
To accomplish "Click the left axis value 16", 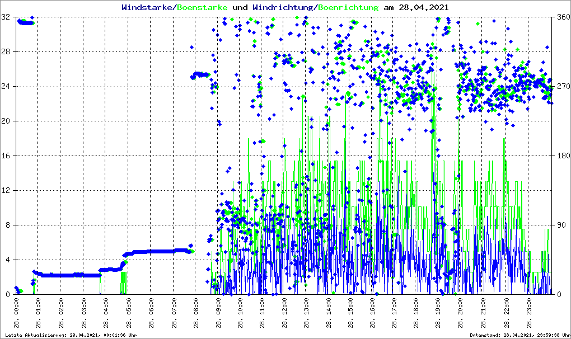I will point(6,156).
